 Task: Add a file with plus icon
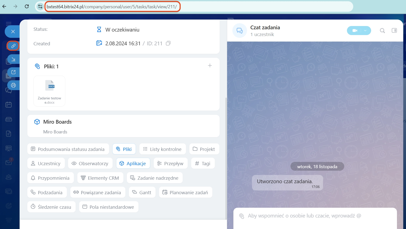point(210,66)
